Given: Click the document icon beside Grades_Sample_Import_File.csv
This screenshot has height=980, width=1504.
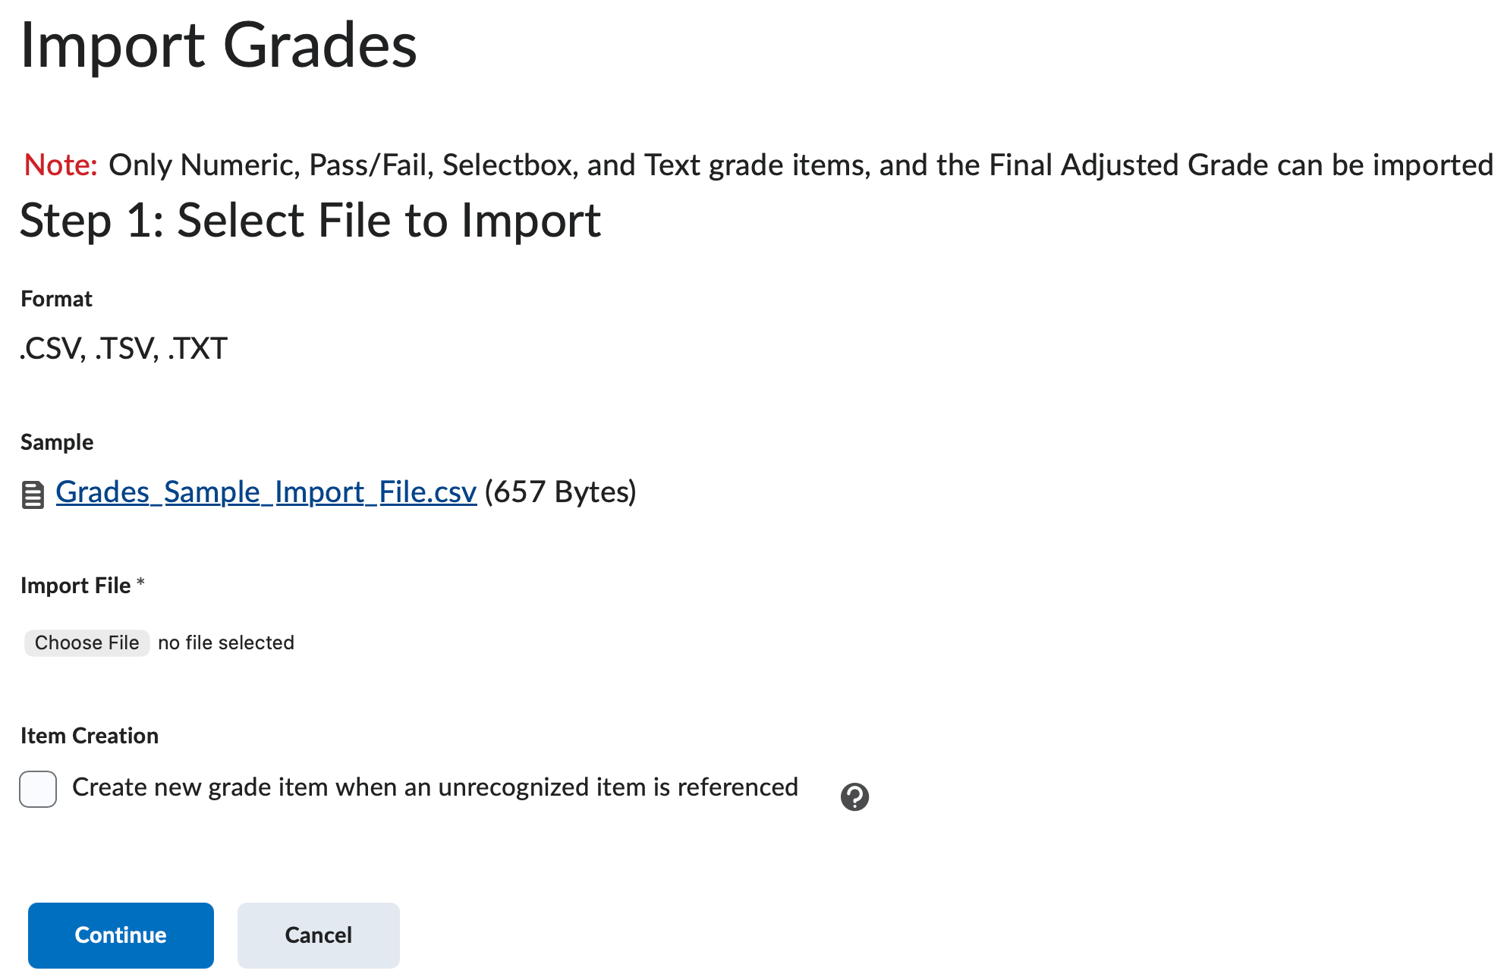Looking at the screenshot, I should (33, 493).
